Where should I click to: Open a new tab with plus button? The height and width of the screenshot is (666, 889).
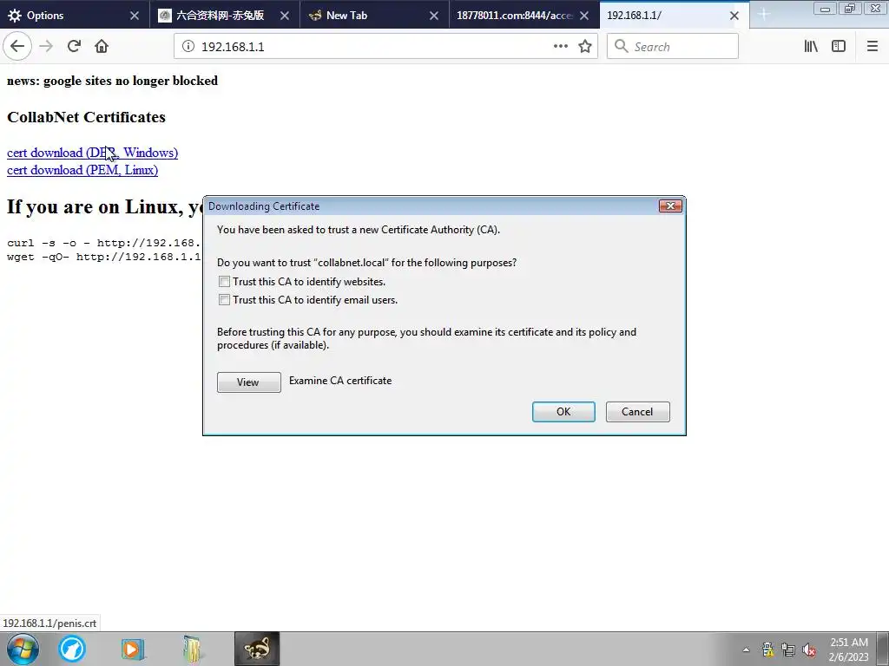[x=763, y=16]
